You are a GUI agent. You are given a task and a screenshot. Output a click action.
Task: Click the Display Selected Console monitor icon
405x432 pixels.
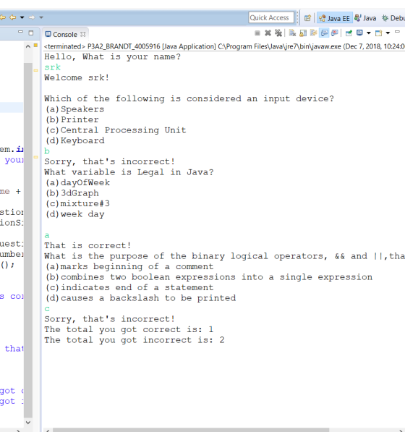tap(359, 33)
